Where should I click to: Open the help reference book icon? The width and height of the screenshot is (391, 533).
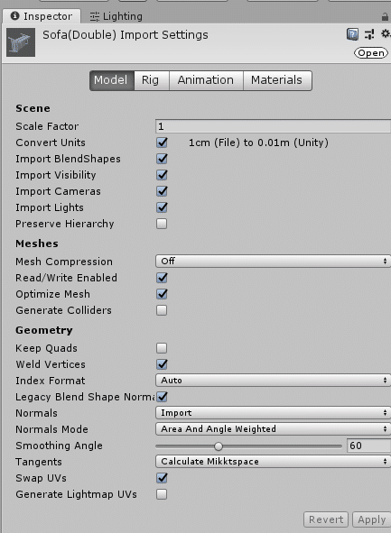tap(352, 34)
